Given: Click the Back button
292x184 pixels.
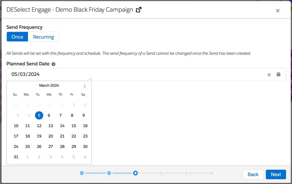Looking at the screenshot, I should pyautogui.click(x=253, y=174).
